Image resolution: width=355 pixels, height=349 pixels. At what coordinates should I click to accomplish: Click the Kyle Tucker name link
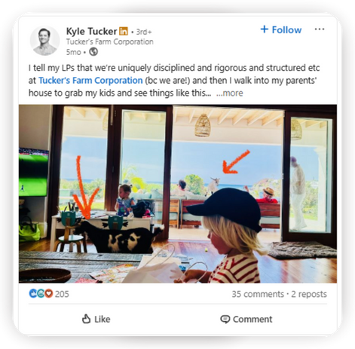(91, 32)
